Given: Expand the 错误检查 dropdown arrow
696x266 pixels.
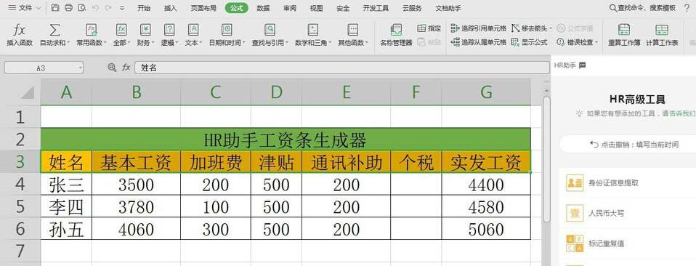Looking at the screenshot, I should 596,43.
